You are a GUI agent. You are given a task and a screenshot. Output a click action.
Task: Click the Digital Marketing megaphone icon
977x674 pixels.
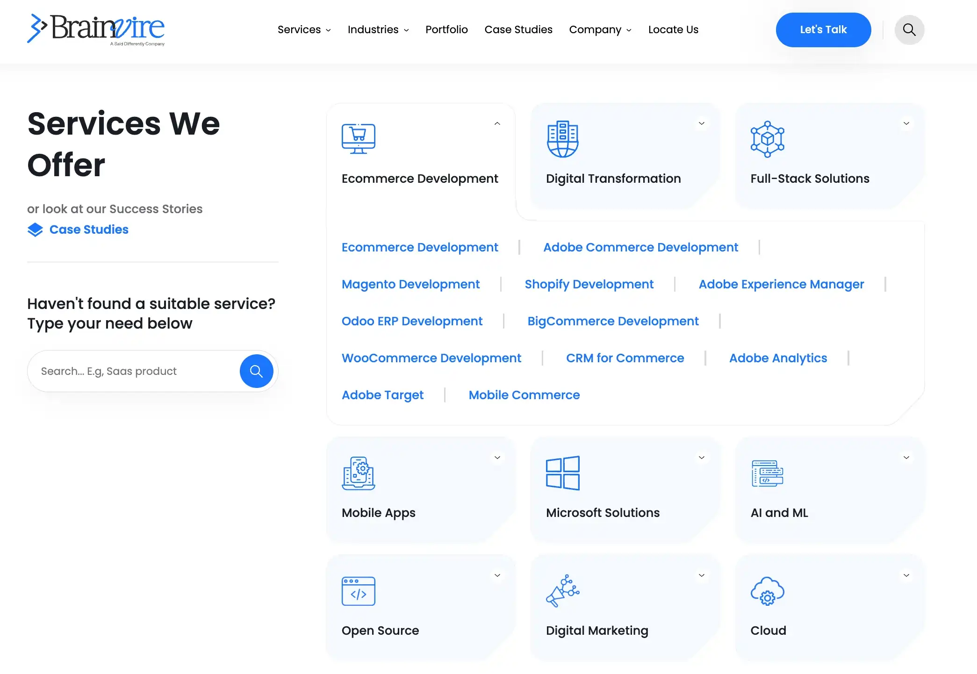[563, 591]
